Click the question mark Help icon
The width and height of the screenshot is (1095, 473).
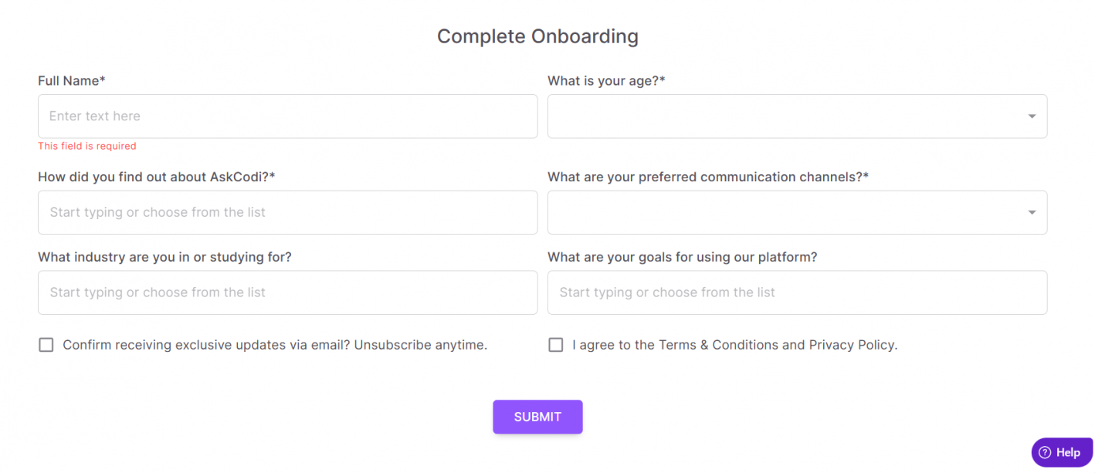(1045, 453)
